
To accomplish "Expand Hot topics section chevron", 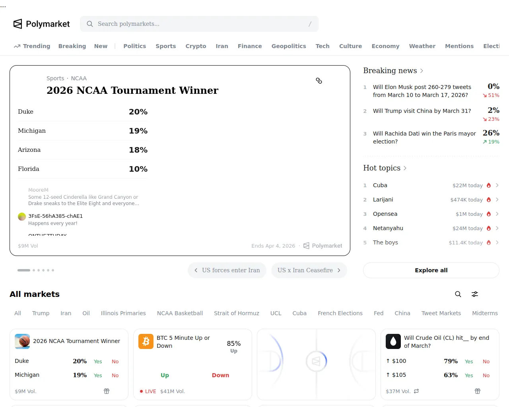I will (x=405, y=168).
